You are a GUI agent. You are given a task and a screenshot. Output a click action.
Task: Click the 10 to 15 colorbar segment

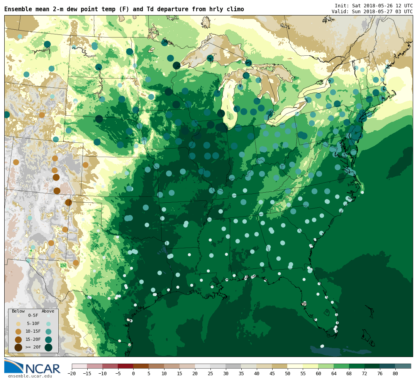172,366
